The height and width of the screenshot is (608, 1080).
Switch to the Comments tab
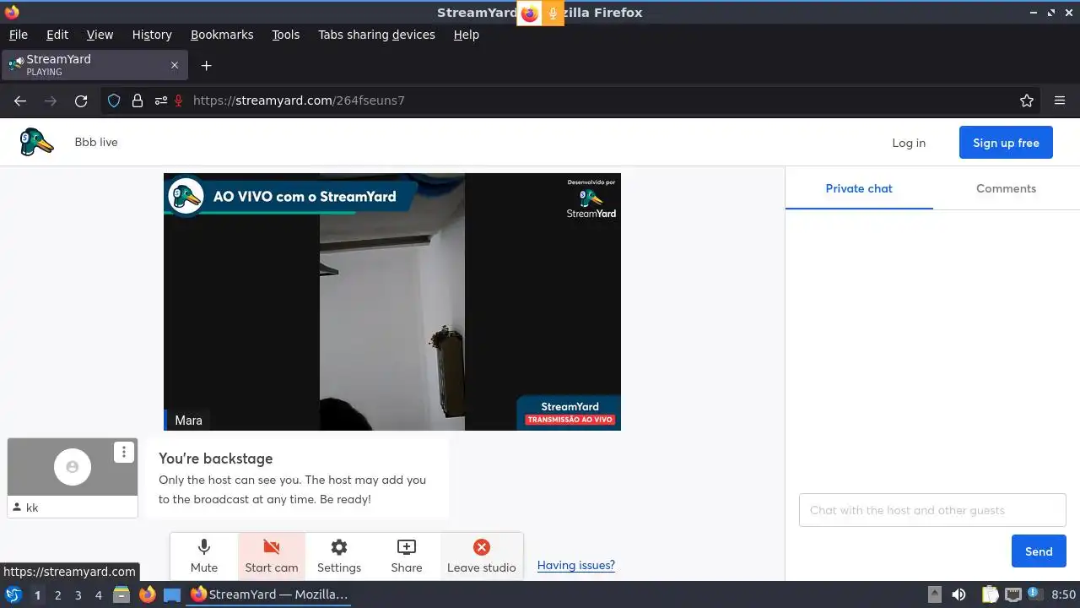pos(1006,188)
